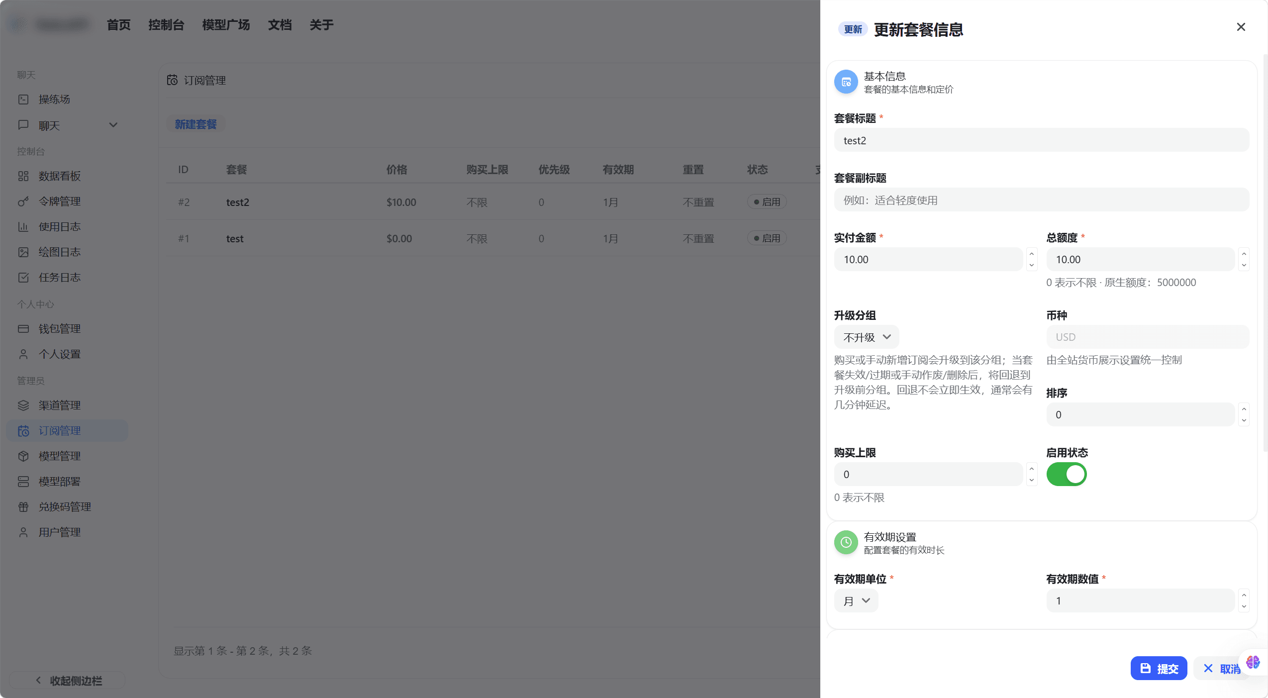Open the 数据看板 dashboard icon
This screenshot has width=1268, height=698.
coord(24,176)
